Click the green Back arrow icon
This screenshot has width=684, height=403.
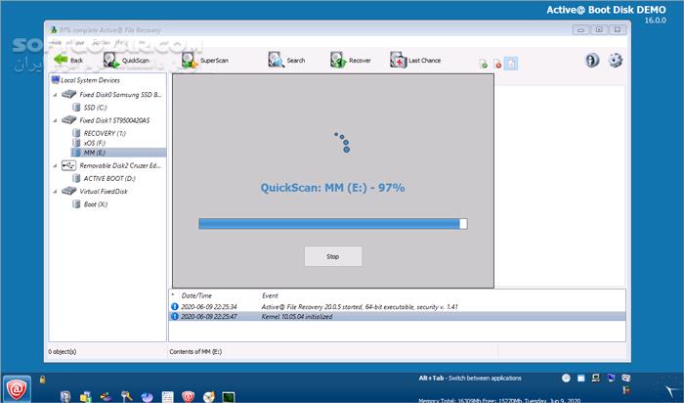coord(61,60)
